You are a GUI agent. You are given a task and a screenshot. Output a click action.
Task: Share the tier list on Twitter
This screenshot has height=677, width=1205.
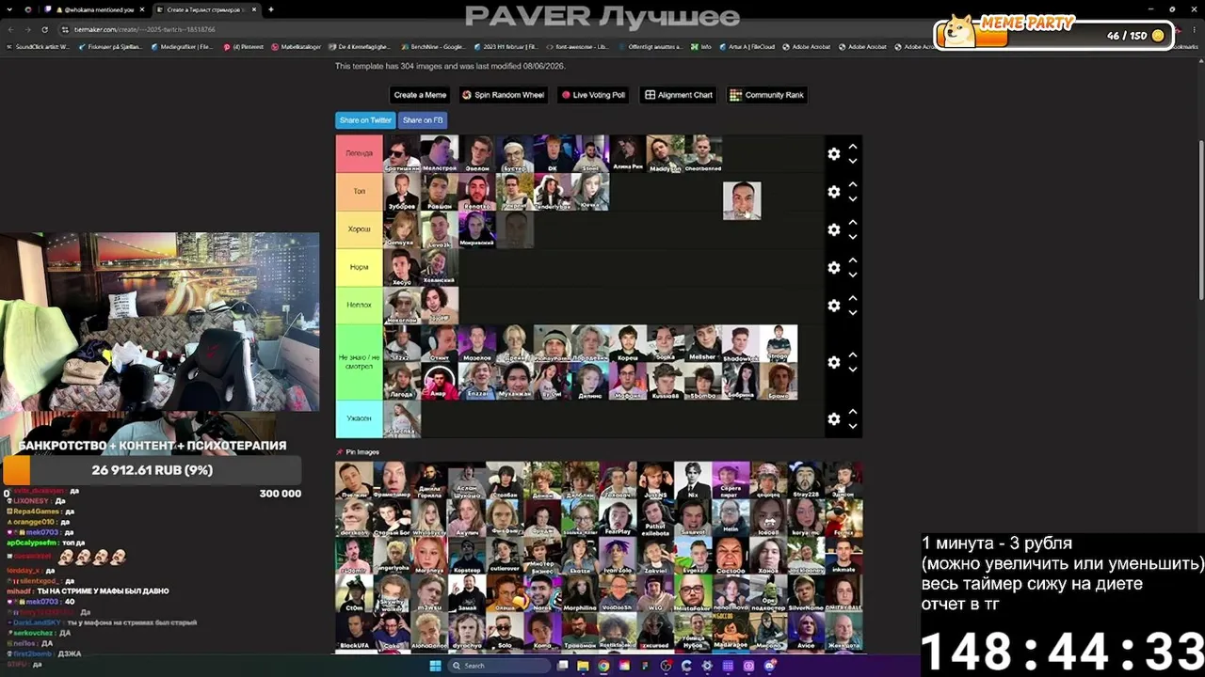[365, 120]
